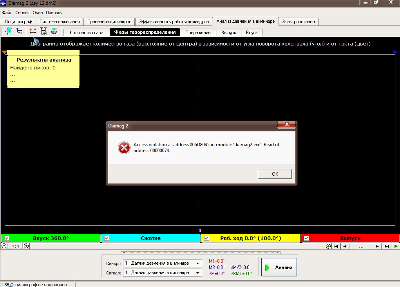Open the Окна menu

pyautogui.click(x=38, y=13)
